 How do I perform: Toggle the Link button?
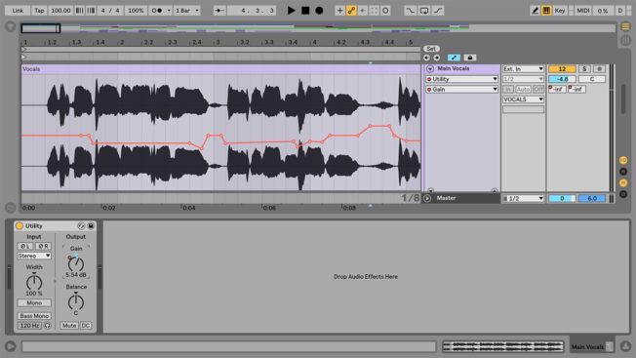point(18,11)
